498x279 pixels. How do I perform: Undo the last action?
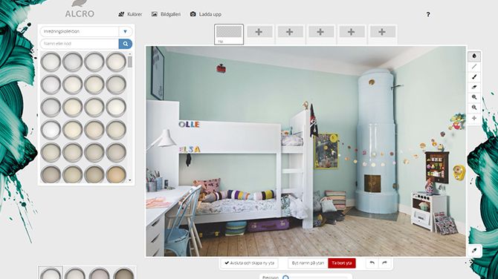point(372,263)
